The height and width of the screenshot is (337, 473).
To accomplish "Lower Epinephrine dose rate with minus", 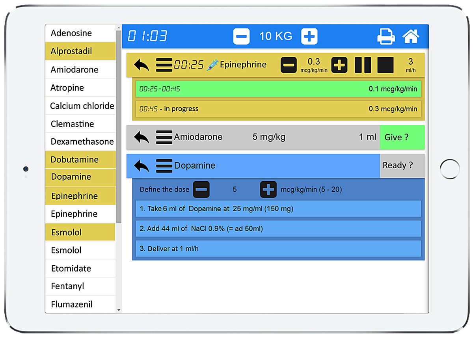I will (x=289, y=65).
